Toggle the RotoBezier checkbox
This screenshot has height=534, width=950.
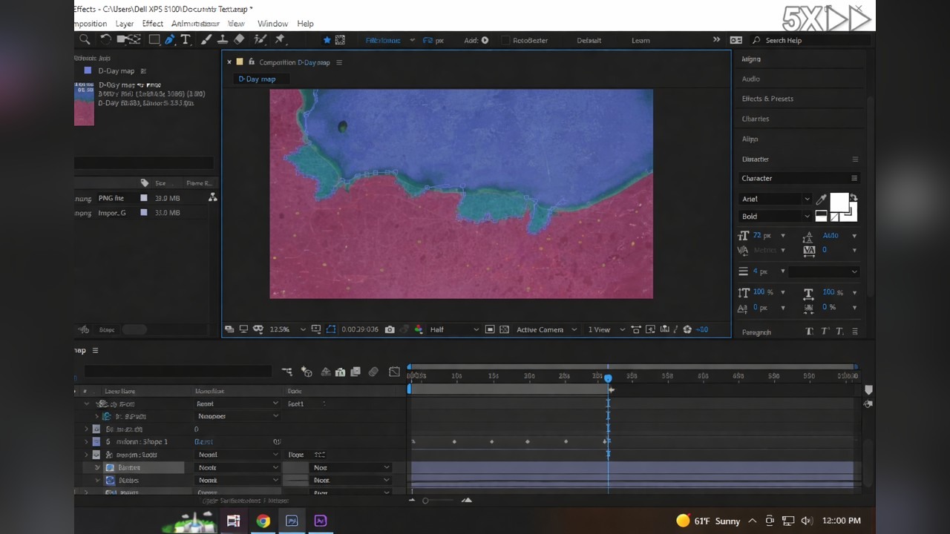(x=506, y=40)
